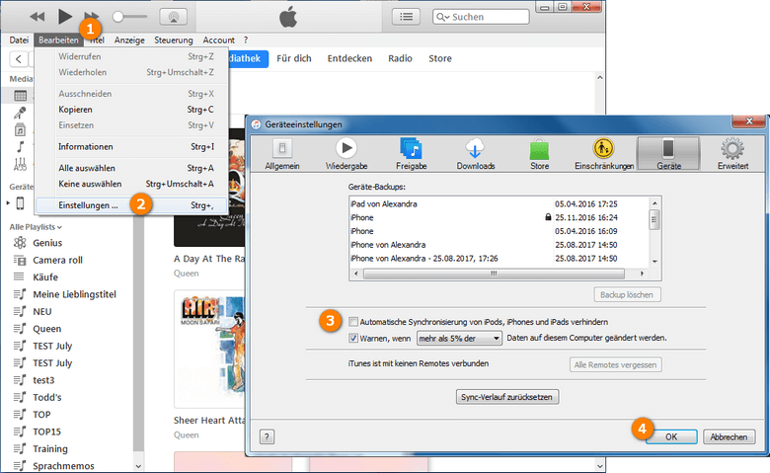Click the Alle Remotes vergessen button
The height and width of the screenshot is (473, 770).
click(615, 365)
